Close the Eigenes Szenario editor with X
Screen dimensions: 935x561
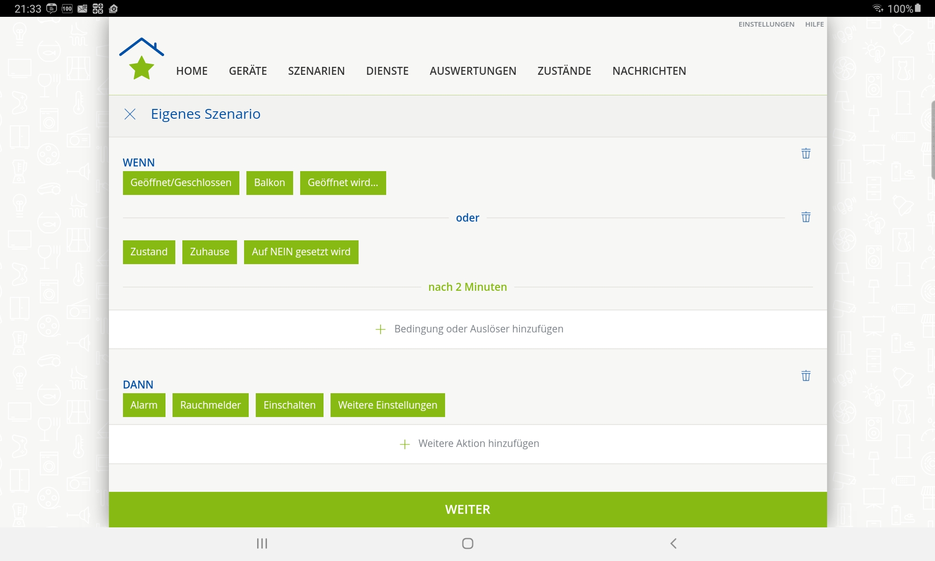(130, 114)
